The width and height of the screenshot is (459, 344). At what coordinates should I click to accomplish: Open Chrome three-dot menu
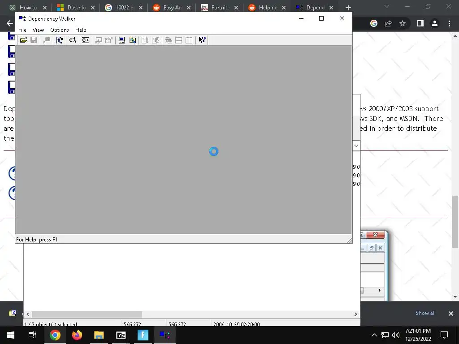click(449, 23)
